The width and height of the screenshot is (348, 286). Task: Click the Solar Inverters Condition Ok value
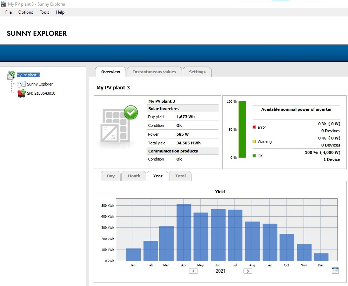tap(179, 125)
